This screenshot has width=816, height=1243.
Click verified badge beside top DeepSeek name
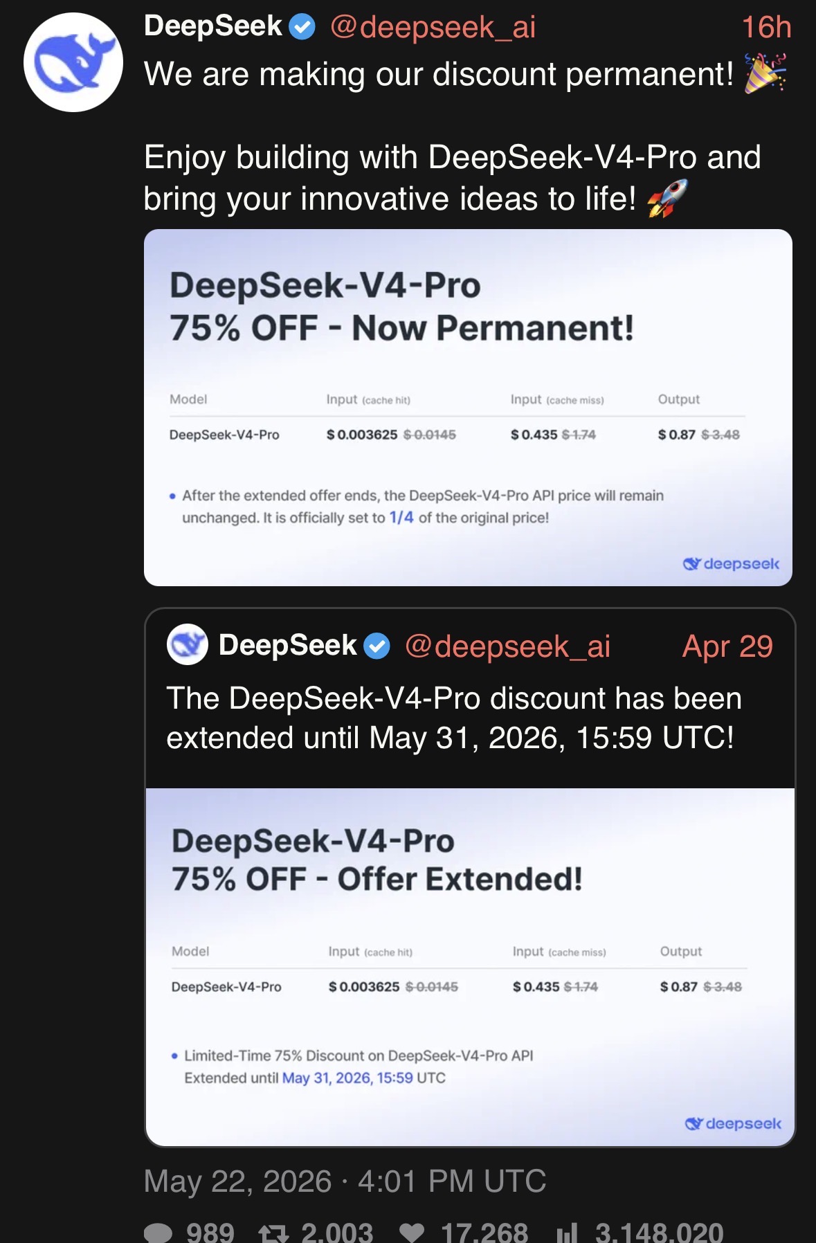pos(302,27)
